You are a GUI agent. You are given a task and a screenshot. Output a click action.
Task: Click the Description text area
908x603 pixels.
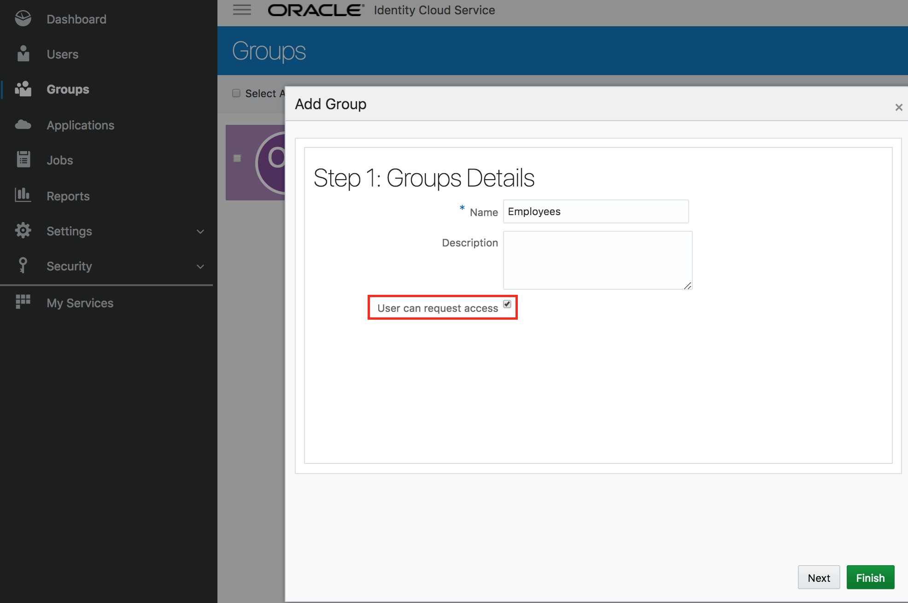pos(598,260)
